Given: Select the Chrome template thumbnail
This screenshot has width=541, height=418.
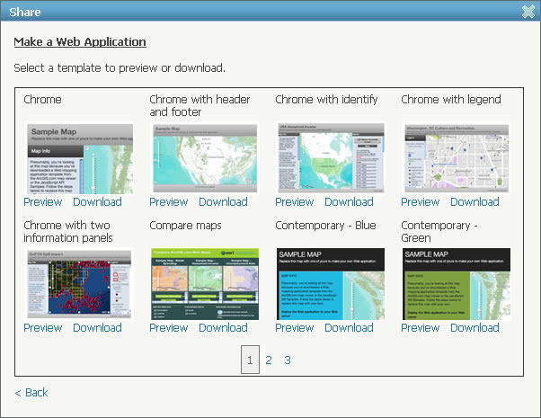Looking at the screenshot, I should [x=80, y=159].
